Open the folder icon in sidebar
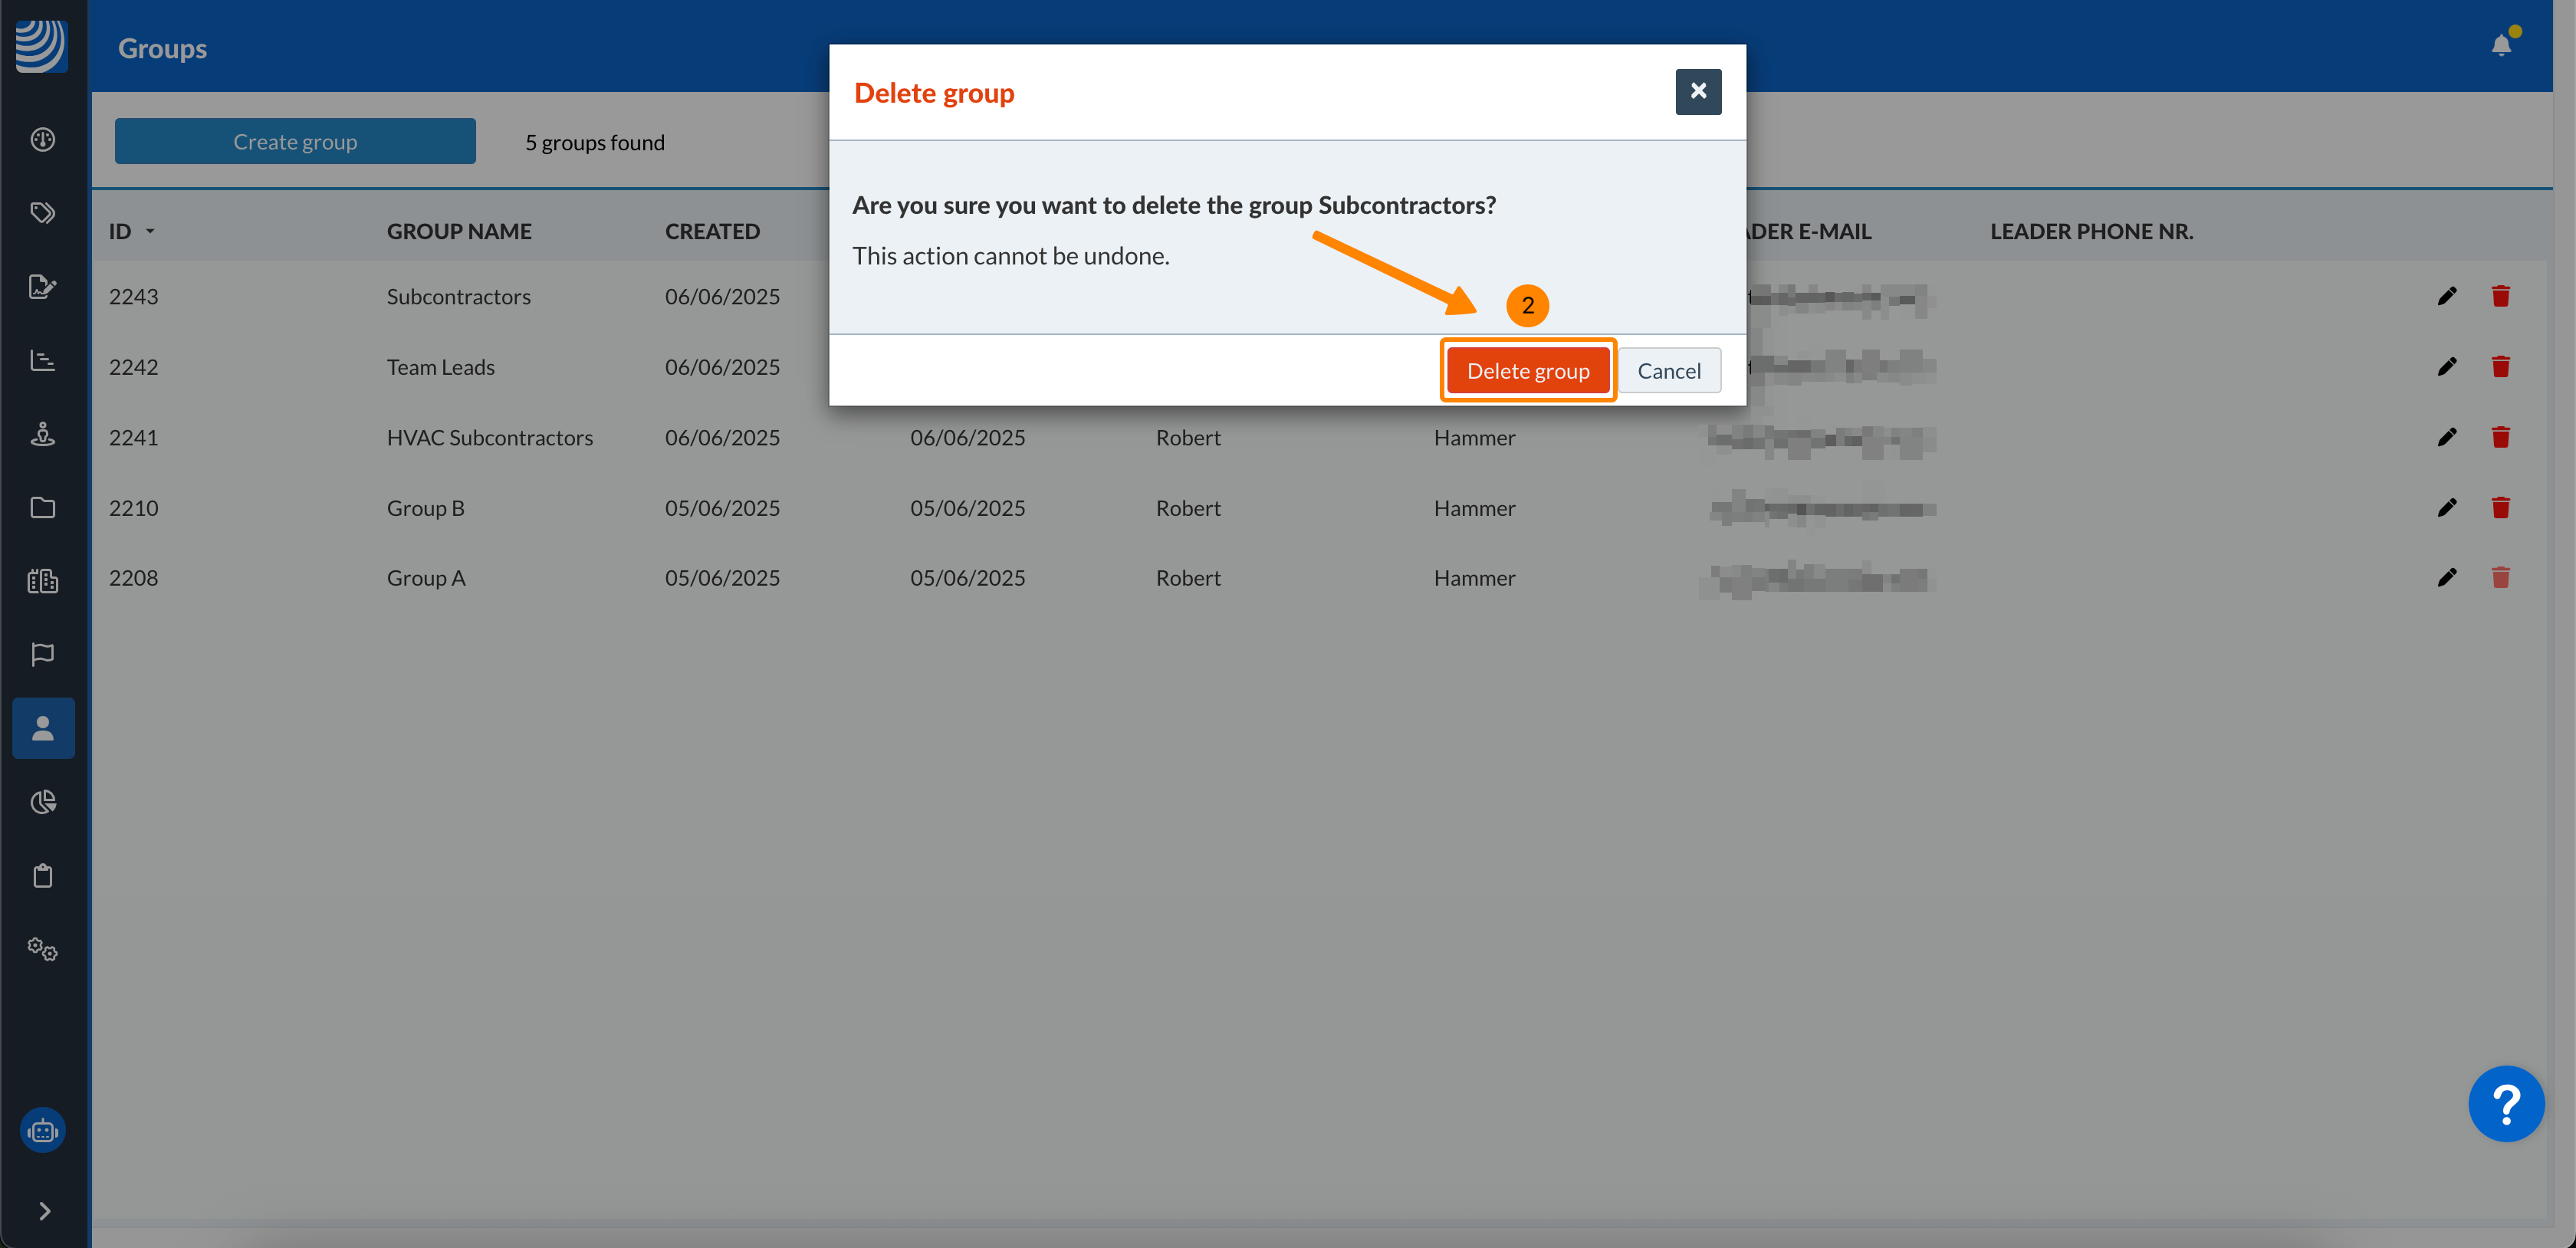Viewport: 2576px width, 1248px height. coord(43,507)
